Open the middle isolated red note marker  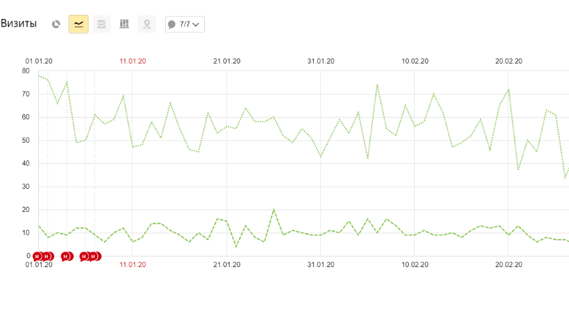coord(66,256)
